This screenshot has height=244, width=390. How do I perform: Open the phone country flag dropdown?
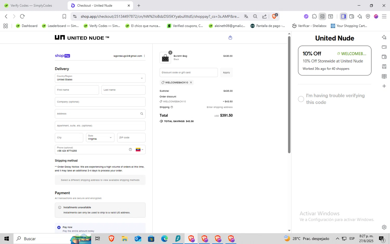pyautogui.click(x=139, y=150)
